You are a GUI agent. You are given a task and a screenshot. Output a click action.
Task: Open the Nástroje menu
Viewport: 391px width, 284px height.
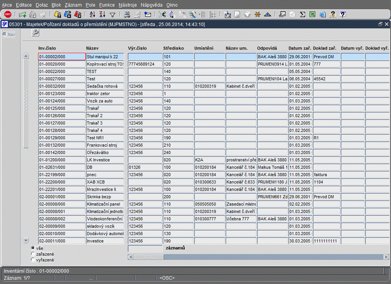click(128, 4)
